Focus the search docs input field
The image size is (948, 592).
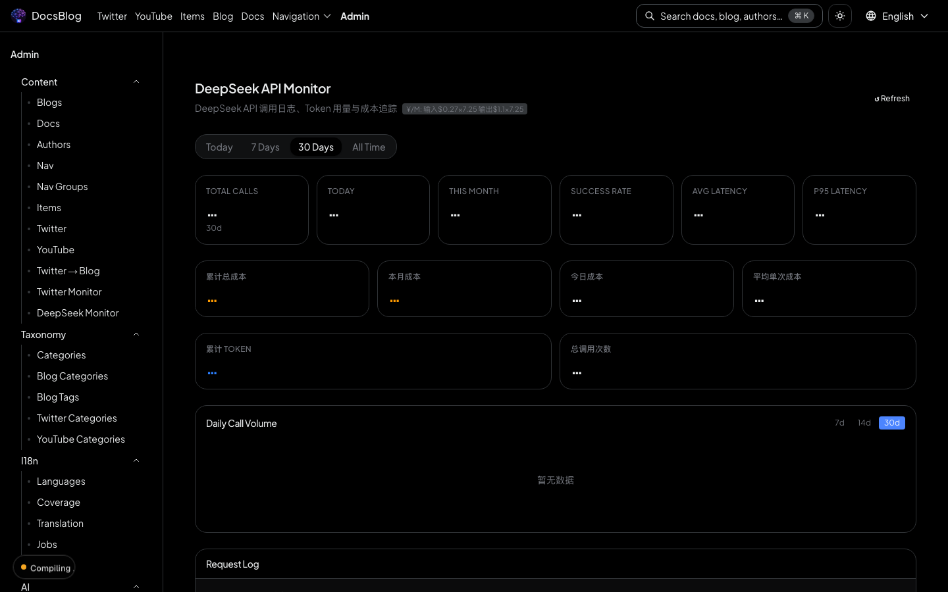721,16
